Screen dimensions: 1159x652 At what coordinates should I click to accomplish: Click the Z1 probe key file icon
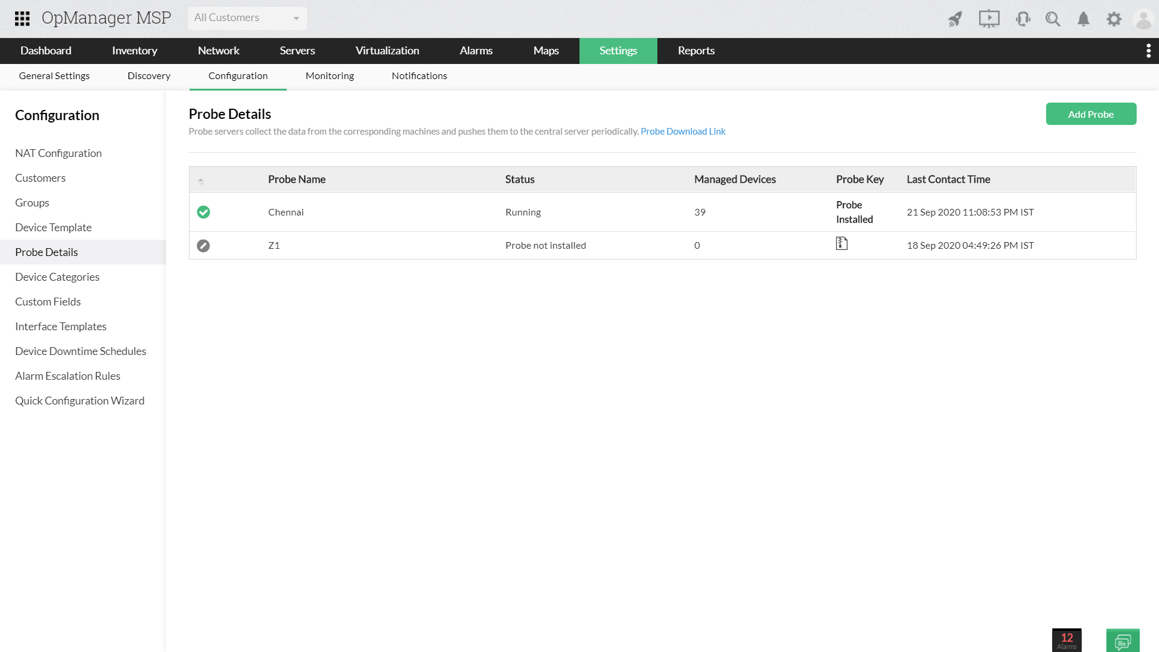(x=841, y=243)
